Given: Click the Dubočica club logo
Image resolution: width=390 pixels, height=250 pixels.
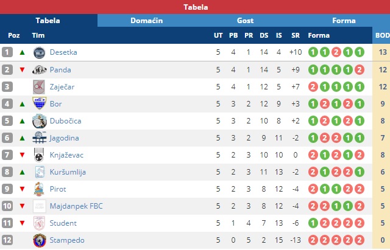Looking at the screenshot, I should click(x=39, y=121).
